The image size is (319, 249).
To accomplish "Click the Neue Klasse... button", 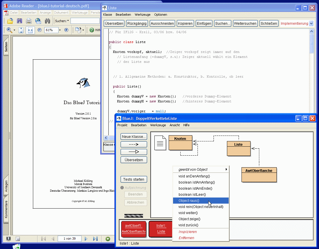I will [x=134, y=137].
